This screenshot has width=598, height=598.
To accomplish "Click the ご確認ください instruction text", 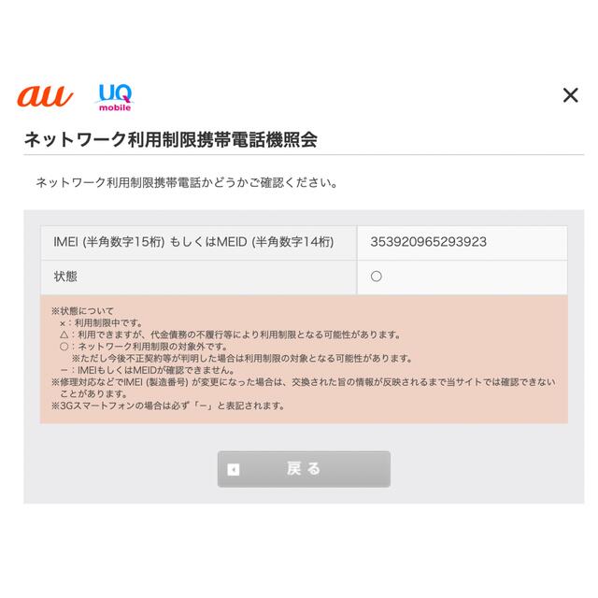I will 187,183.
